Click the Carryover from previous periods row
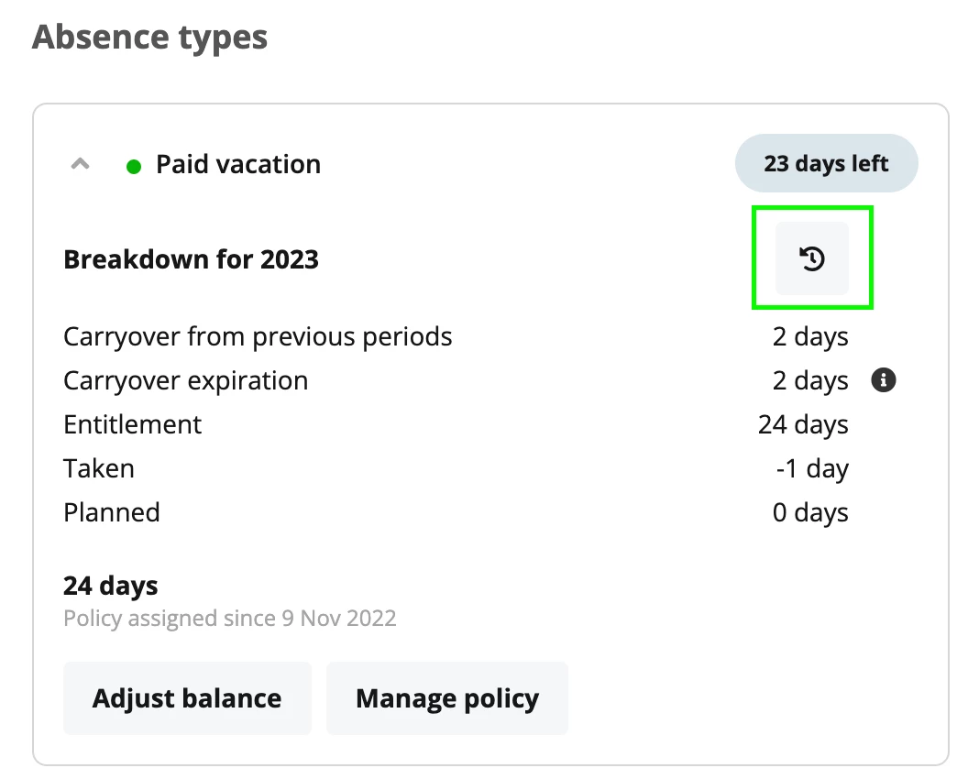968x779 pixels. (456, 337)
